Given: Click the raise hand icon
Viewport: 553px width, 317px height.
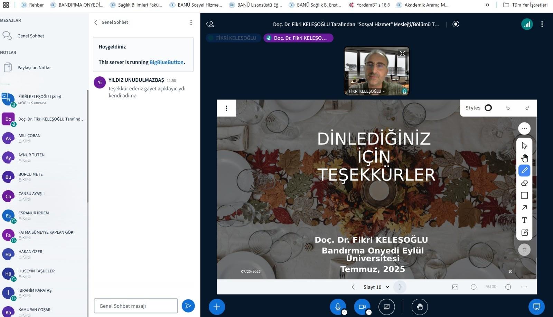Looking at the screenshot, I should (420, 307).
